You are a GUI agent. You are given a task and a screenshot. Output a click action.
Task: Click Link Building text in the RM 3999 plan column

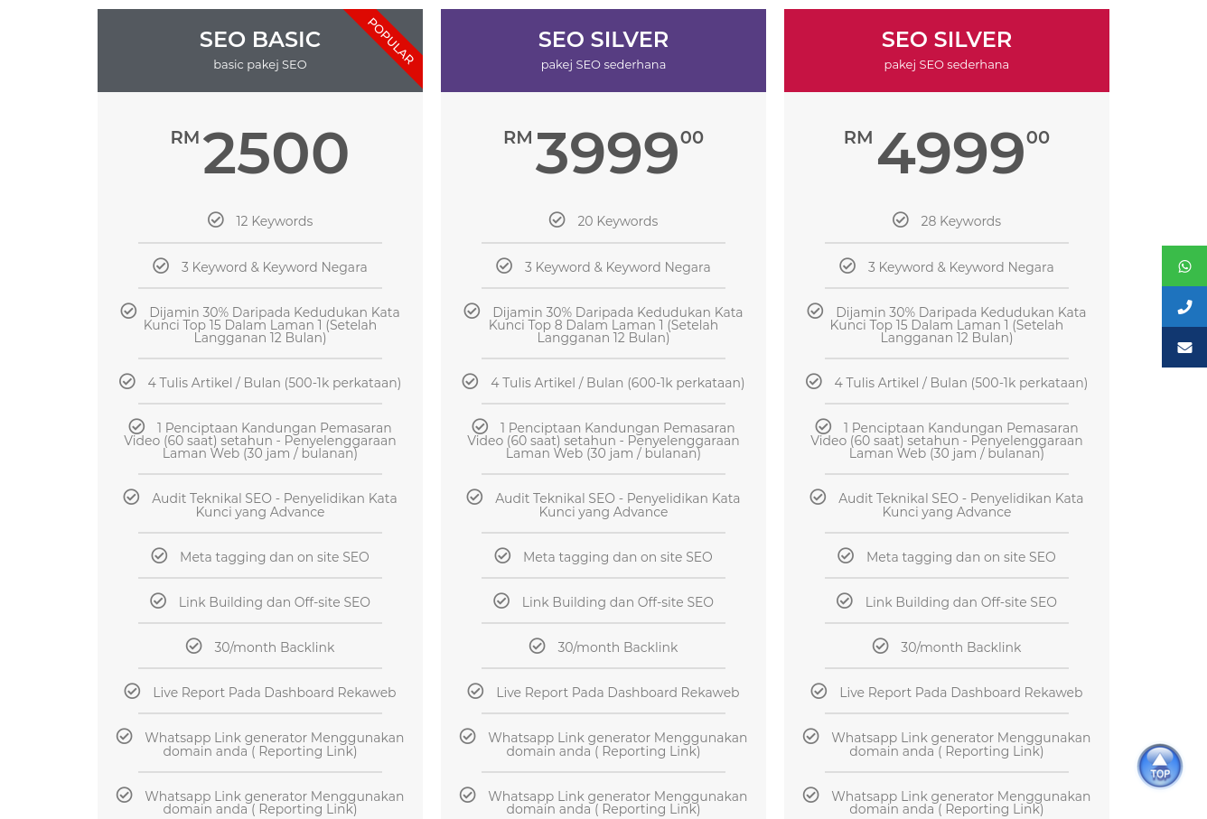click(618, 602)
